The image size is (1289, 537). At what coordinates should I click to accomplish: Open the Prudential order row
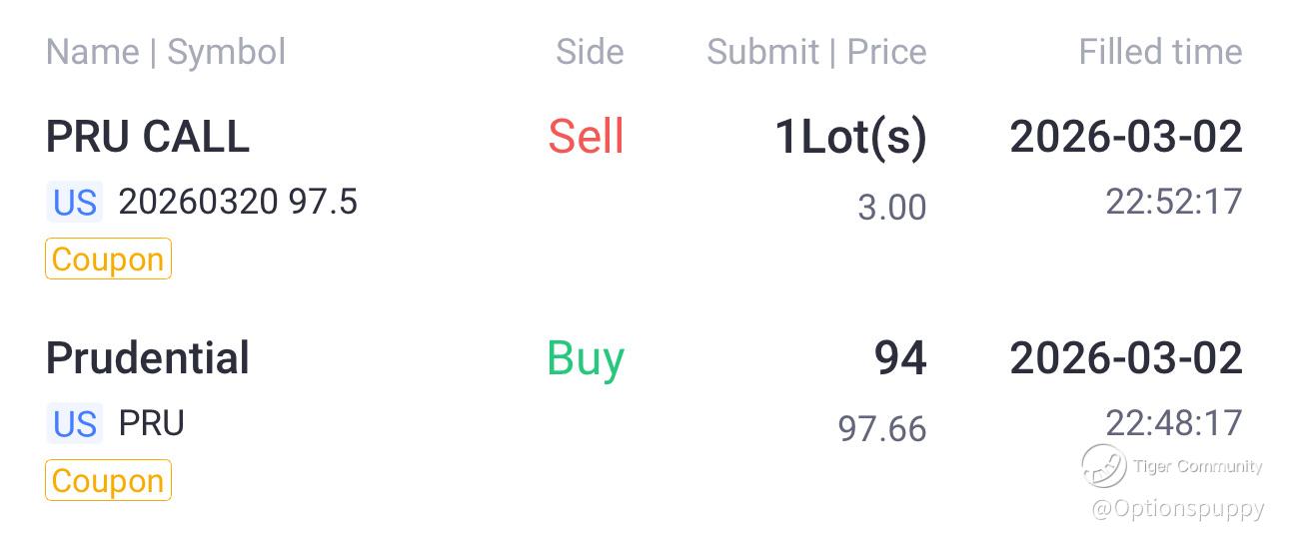tap(644, 418)
